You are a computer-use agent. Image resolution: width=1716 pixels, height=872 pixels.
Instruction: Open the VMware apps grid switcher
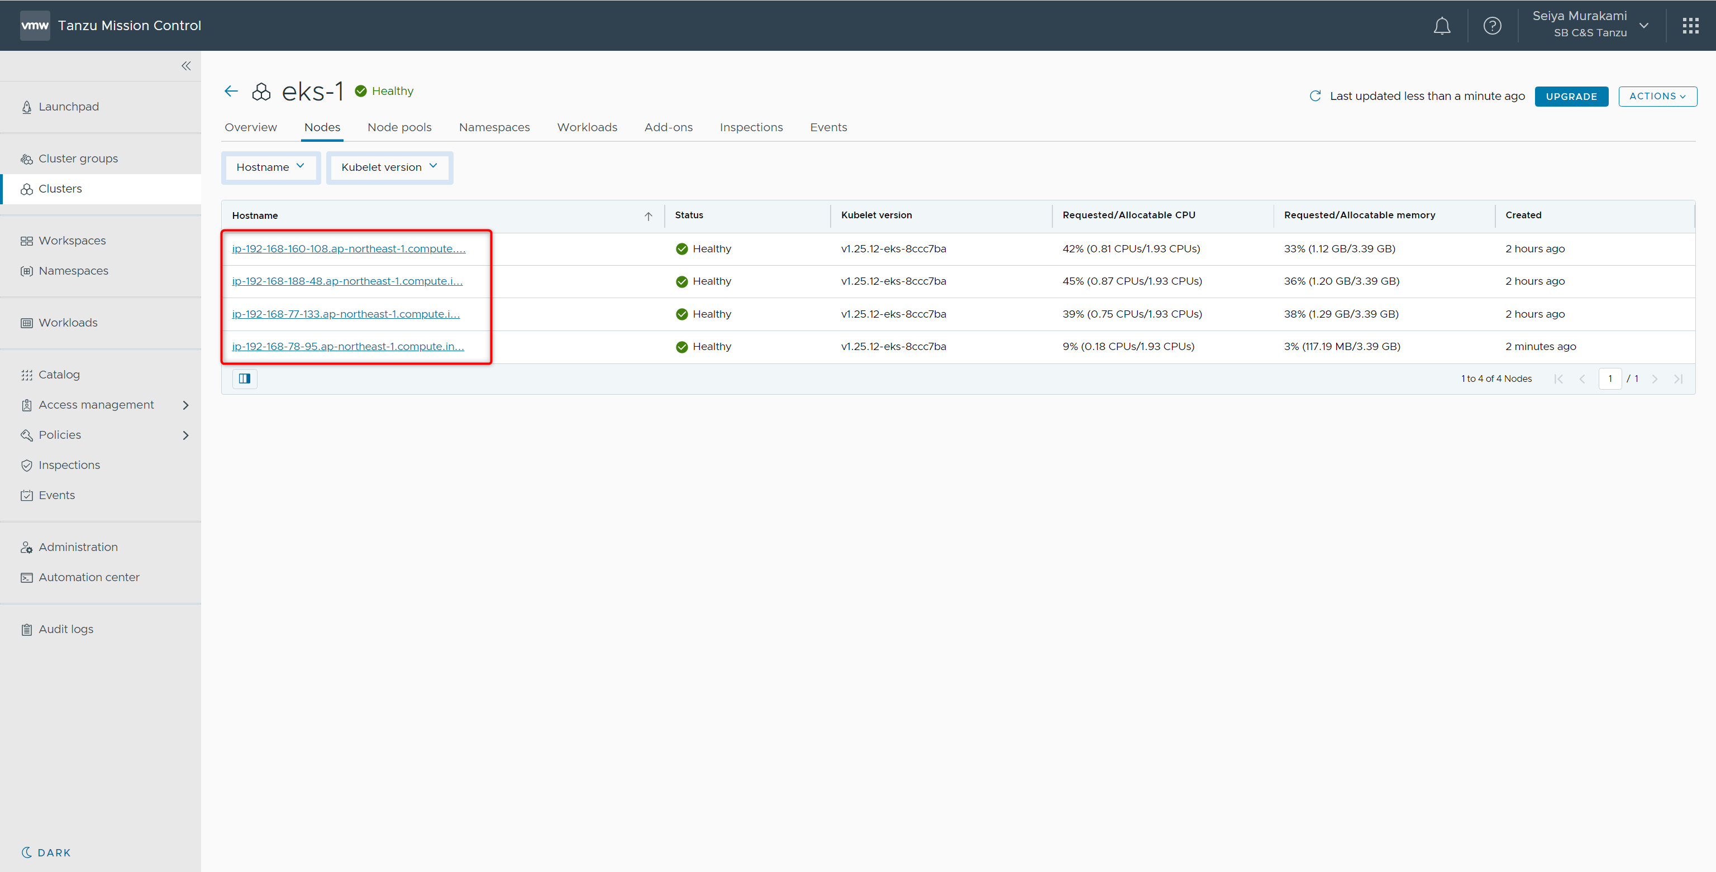coord(1690,26)
